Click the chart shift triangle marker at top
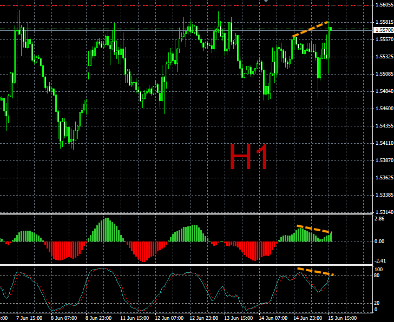 266,1
